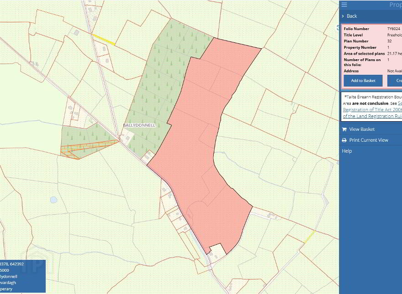Viewport: 402px width, 294px height.
Task: Click the Back chevron arrow
Action: tap(343, 16)
